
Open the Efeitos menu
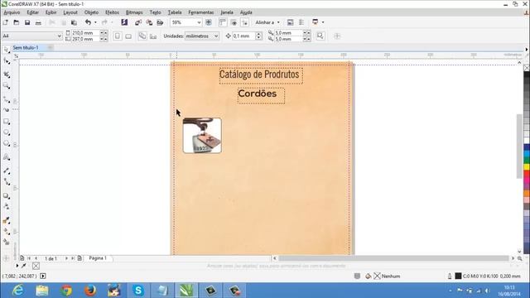112,12
